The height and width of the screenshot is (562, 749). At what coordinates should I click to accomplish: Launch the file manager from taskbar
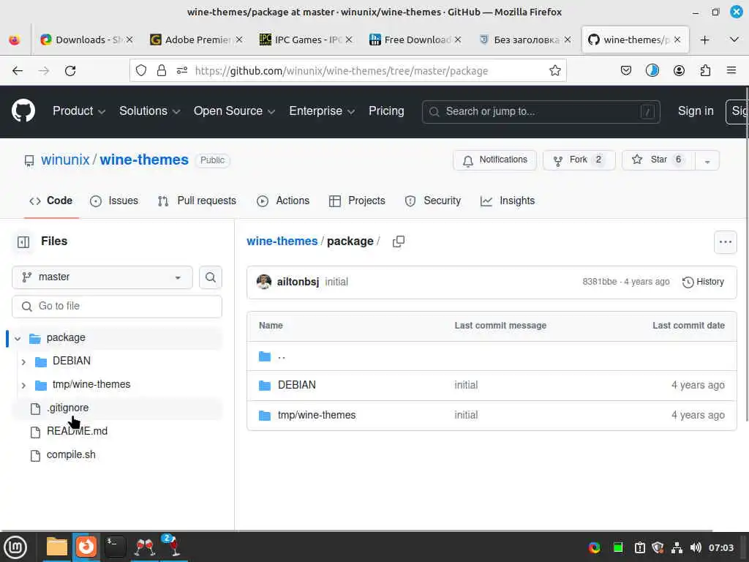pos(57,547)
